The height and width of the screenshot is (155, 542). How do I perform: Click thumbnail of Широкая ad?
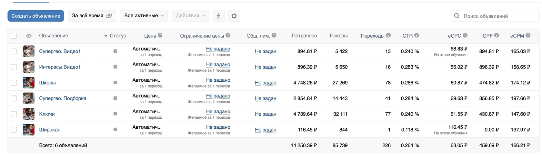point(29,130)
